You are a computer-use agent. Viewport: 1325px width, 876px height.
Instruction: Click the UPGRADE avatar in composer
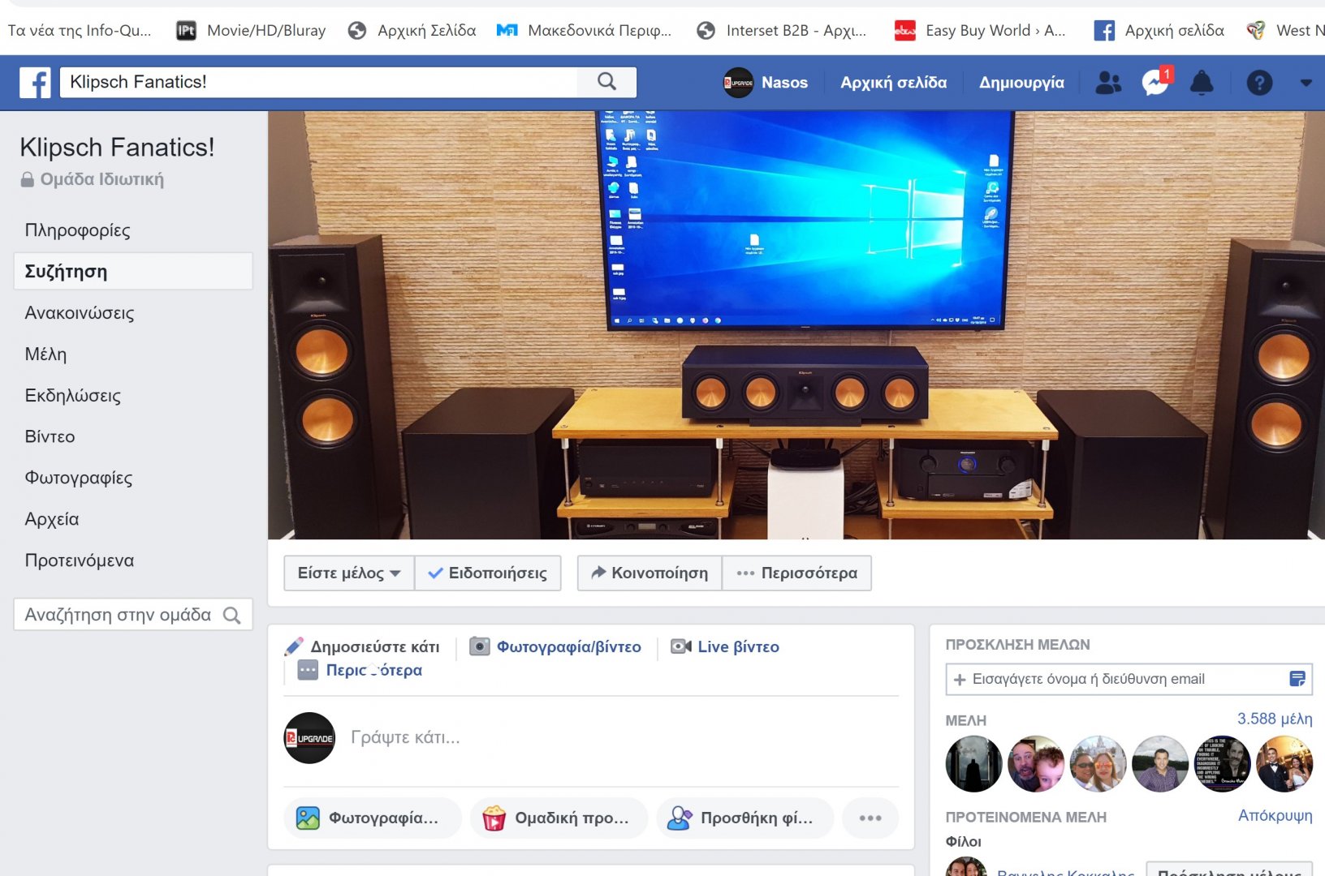coord(309,738)
